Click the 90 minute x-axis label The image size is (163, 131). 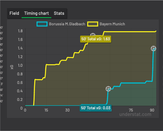coord(152,110)
